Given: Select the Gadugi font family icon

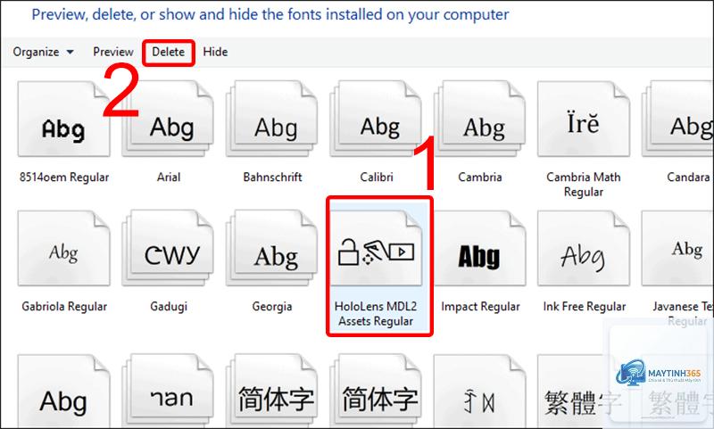Looking at the screenshot, I should point(168,249).
